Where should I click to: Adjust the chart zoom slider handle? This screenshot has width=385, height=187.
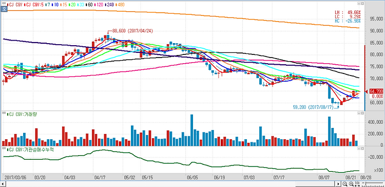365,183
